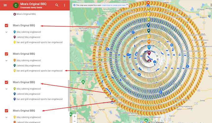
Task: Click the blue E marker on the map
Action: 161,92
